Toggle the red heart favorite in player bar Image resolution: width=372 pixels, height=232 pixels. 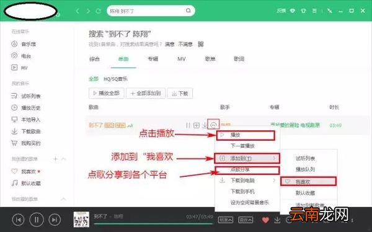(265, 220)
